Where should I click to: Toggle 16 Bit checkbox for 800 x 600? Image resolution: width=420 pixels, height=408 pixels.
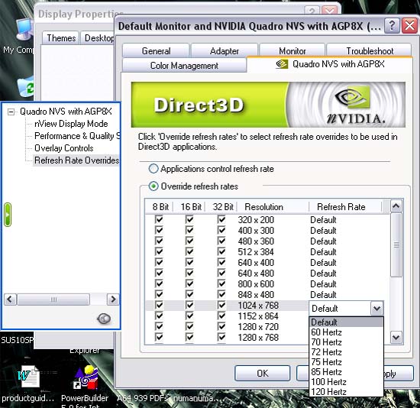pos(189,284)
